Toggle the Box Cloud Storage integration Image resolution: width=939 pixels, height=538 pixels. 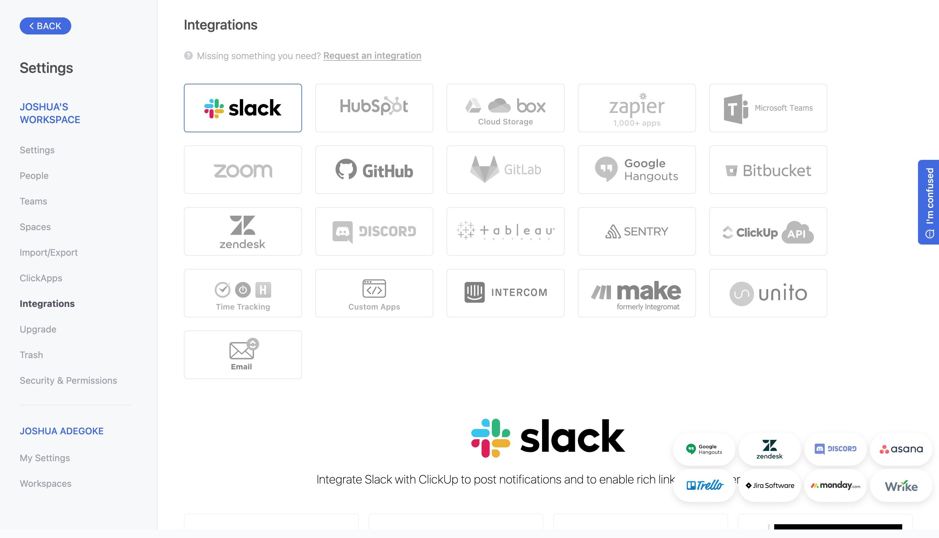pyautogui.click(x=506, y=108)
